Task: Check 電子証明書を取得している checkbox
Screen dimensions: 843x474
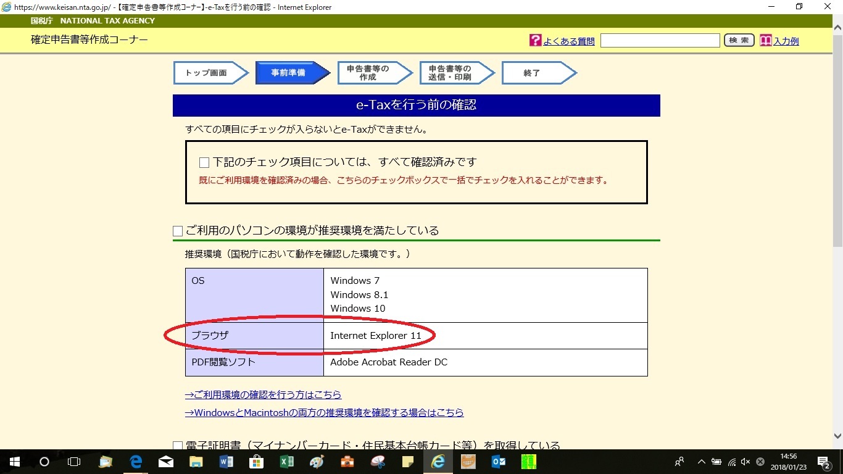Action: 178,446
